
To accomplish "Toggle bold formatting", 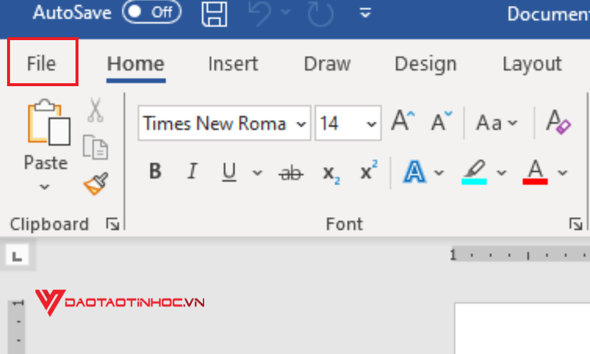I will click(155, 172).
